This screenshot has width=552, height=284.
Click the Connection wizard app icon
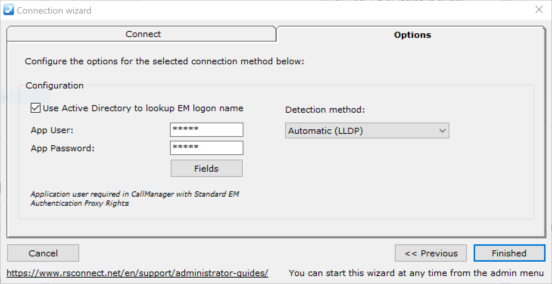click(x=8, y=10)
